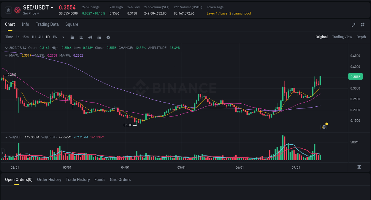The width and height of the screenshot is (371, 200).
Task: Open the Launchpool tag link
Action: (242, 13)
